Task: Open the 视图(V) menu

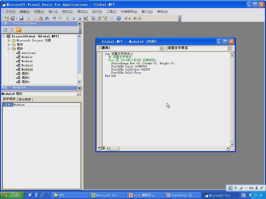Action: [39, 11]
